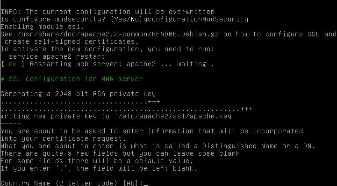Click the 'service apache2 restart' command
337x186 pixels.
[x=57, y=57]
